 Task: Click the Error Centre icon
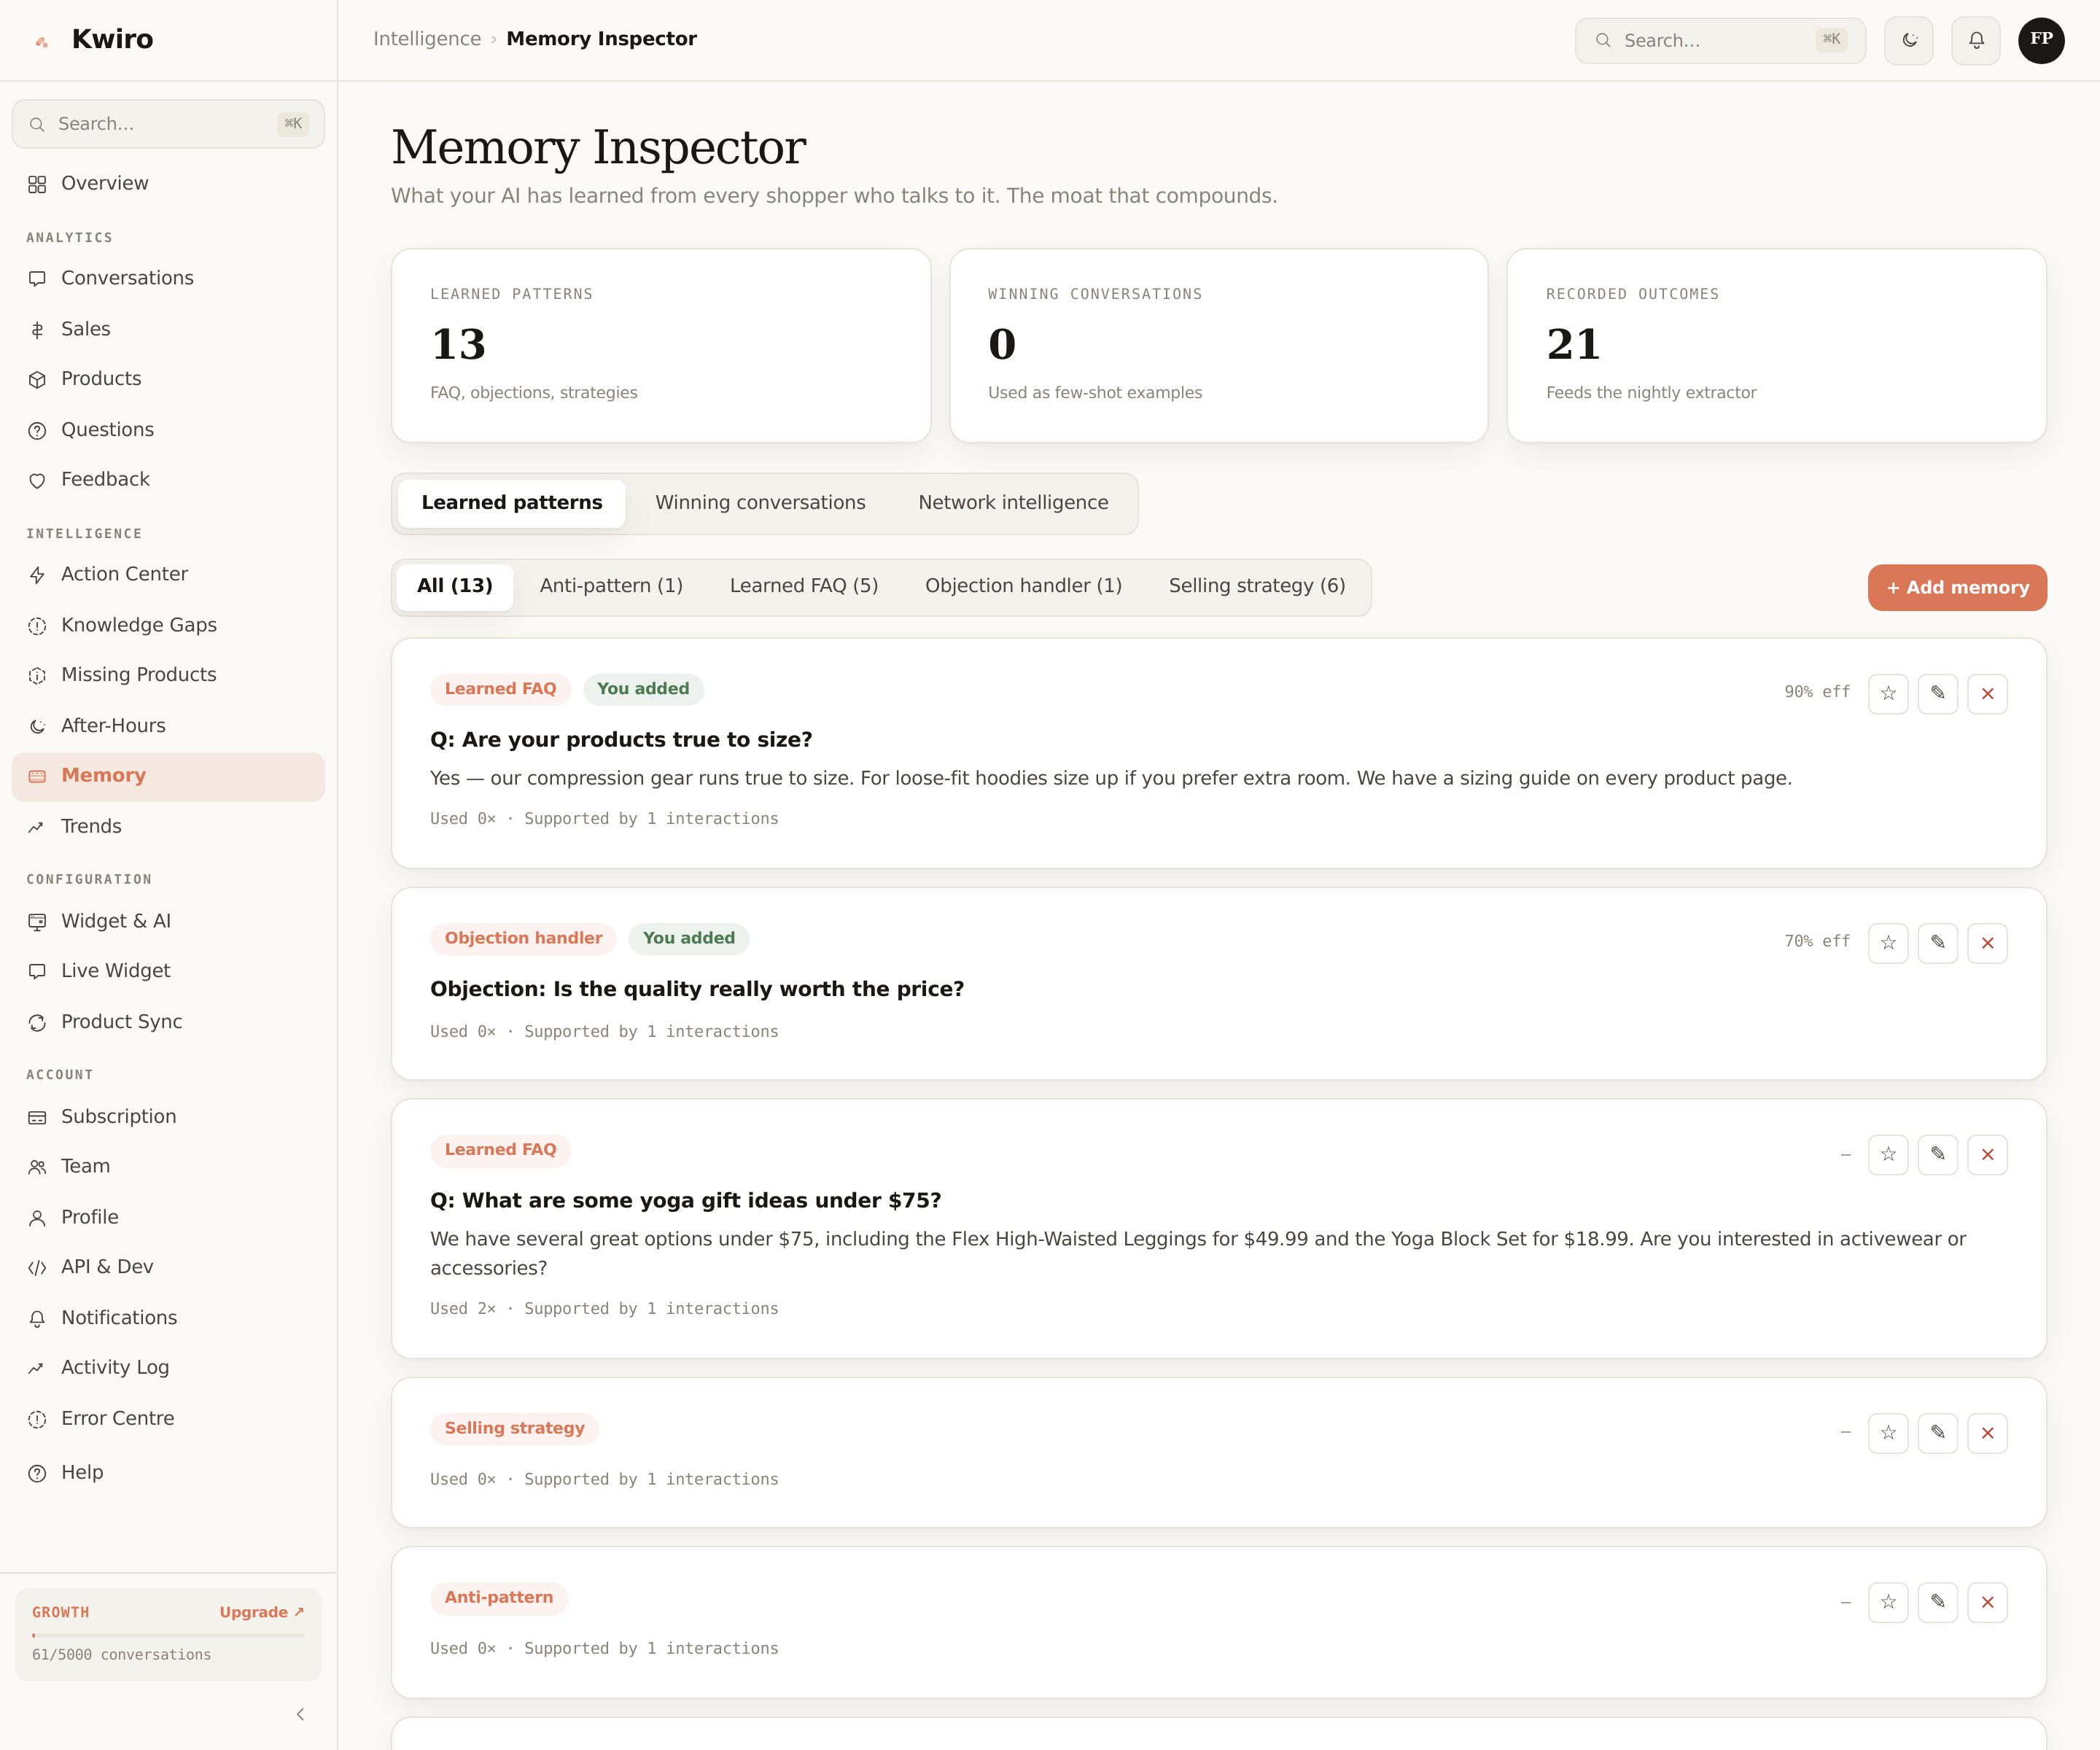37,1419
